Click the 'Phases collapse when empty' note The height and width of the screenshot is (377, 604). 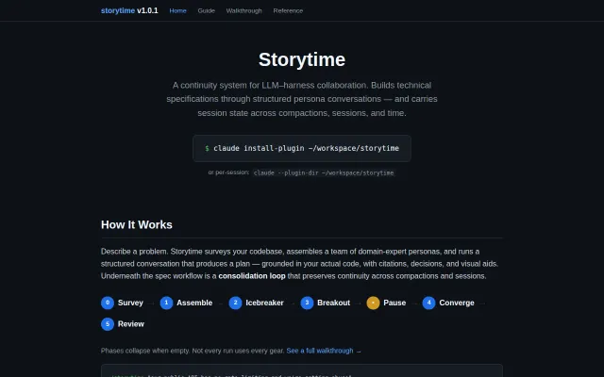coord(193,351)
